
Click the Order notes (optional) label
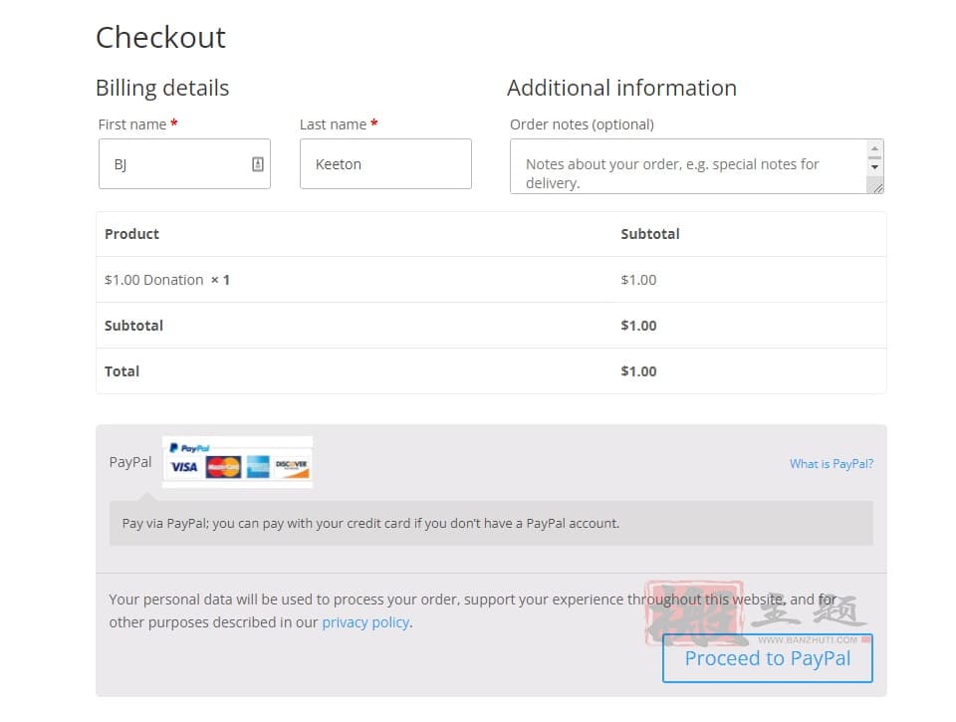tap(582, 124)
